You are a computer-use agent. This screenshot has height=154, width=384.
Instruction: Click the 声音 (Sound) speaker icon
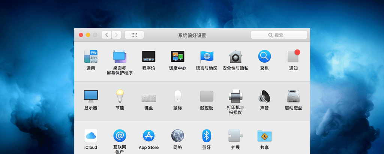click(264, 96)
